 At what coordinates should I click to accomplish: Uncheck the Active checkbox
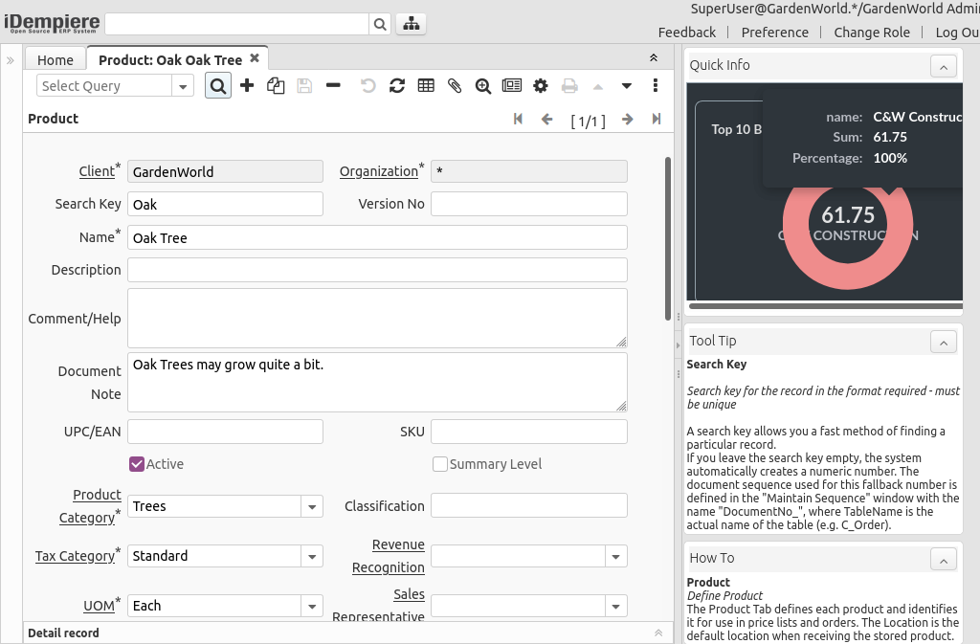(137, 464)
